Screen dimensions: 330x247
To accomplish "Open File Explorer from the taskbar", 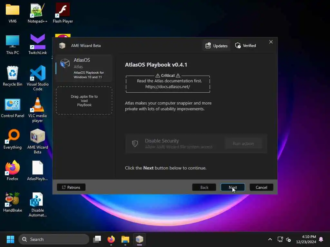I will click(x=125, y=239).
